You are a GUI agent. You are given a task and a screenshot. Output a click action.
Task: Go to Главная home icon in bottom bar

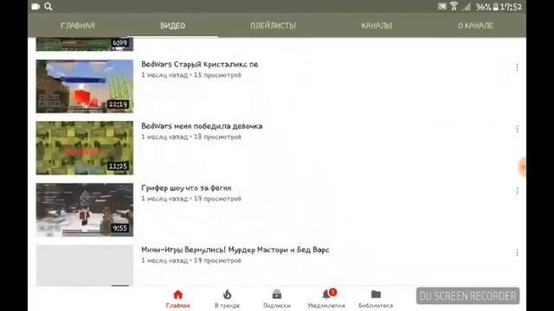click(x=178, y=298)
